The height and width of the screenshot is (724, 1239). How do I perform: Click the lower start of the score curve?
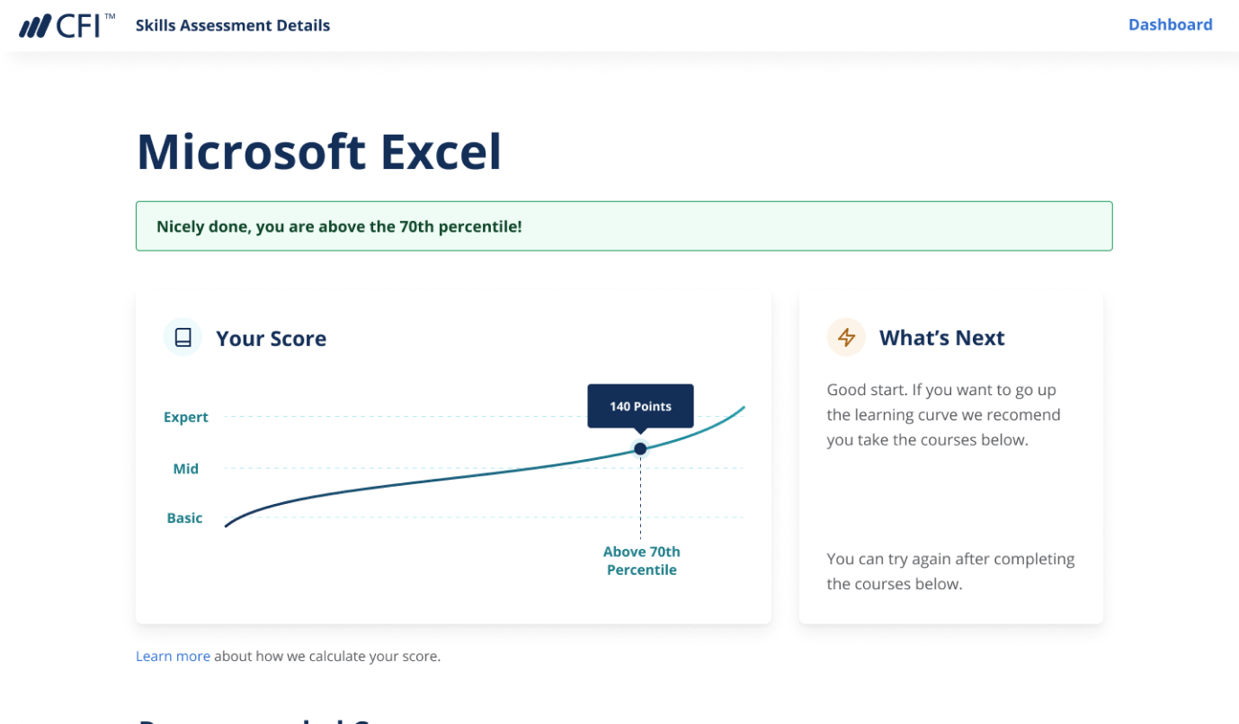tap(227, 525)
